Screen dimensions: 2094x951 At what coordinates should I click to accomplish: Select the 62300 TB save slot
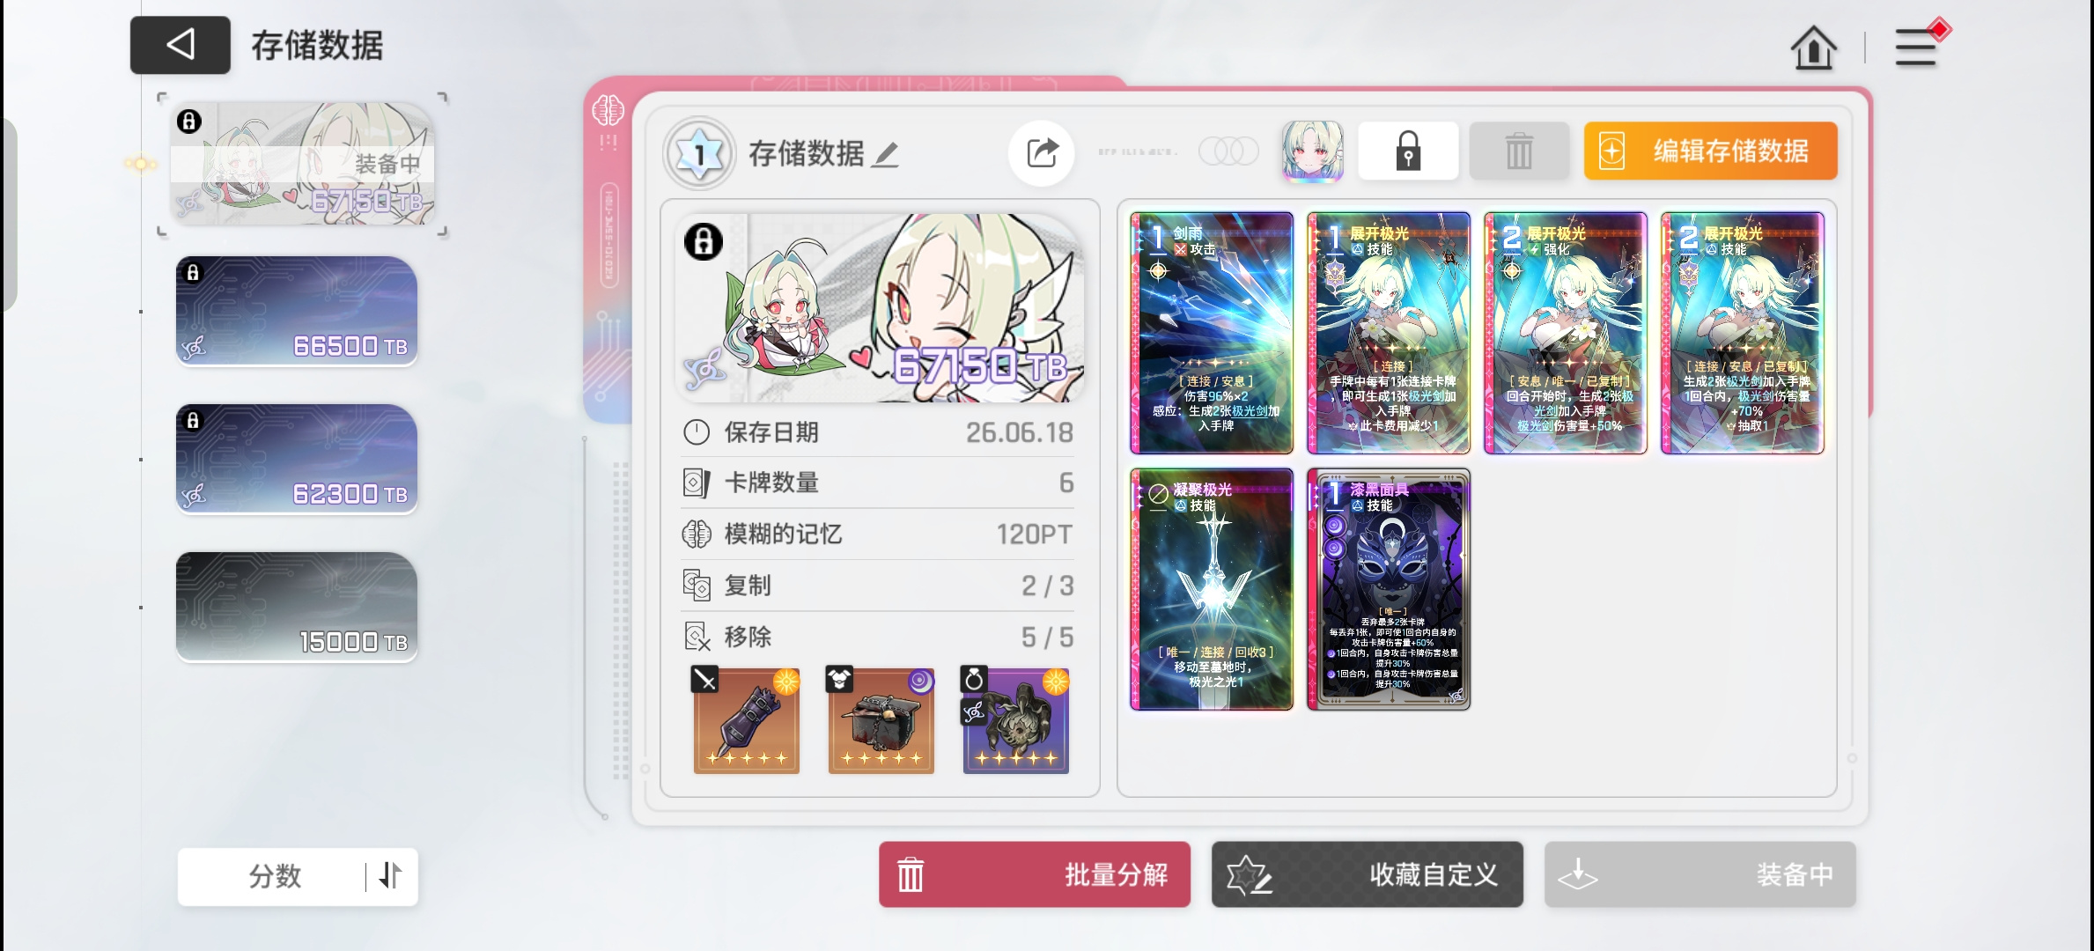pyautogui.click(x=297, y=459)
